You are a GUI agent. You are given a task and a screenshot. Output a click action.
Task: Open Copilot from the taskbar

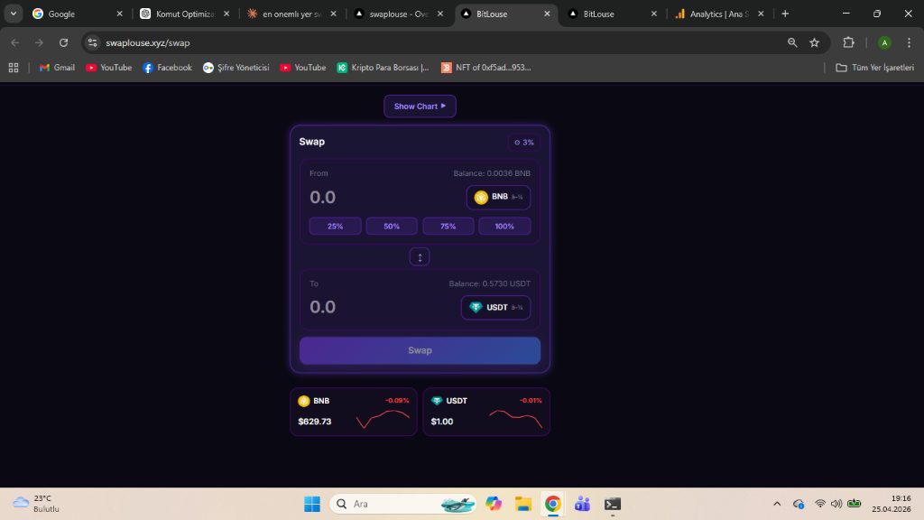click(x=494, y=504)
